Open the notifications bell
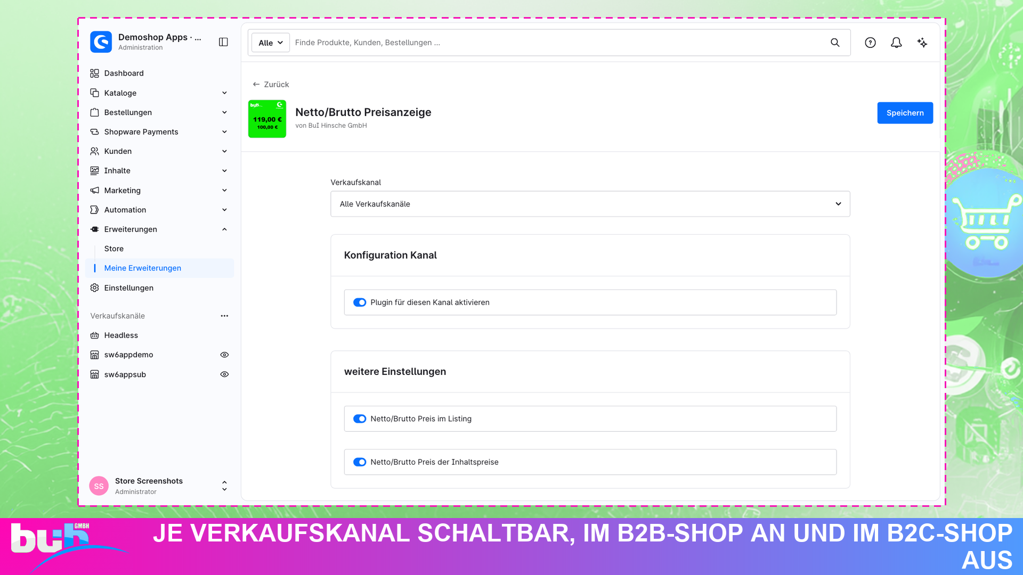 896,43
